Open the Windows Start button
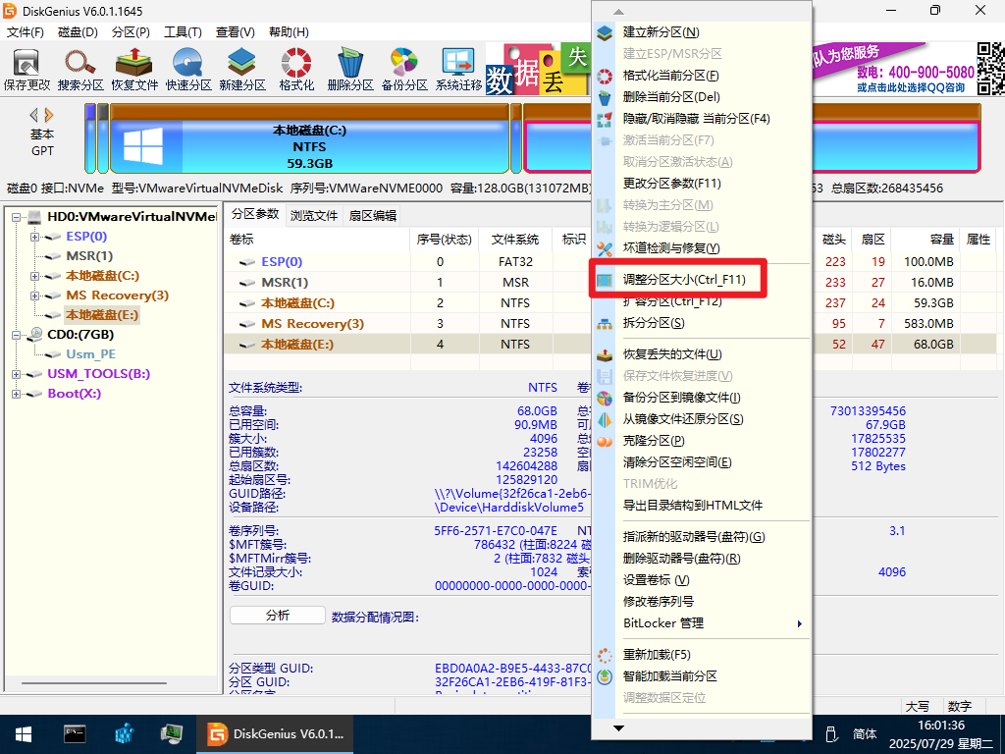Image resolution: width=1005 pixels, height=754 pixels. pyautogui.click(x=24, y=734)
